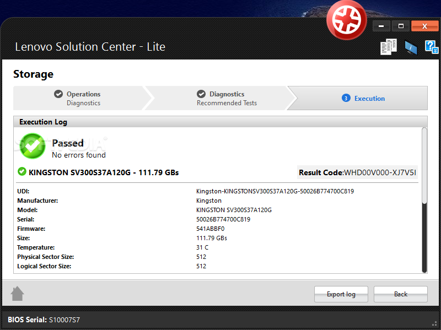Click the Physical Sector Size value 512
Viewport: 441px width, 330px height.
coord(201,257)
